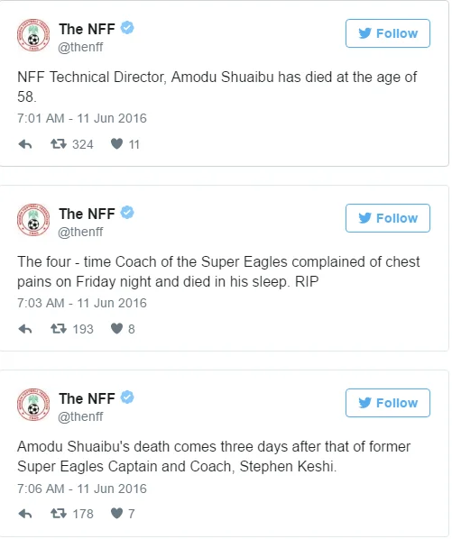Screen dimensions: 452x539
Task: Open NFF avatar logo in first tweet
Action: click(33, 35)
